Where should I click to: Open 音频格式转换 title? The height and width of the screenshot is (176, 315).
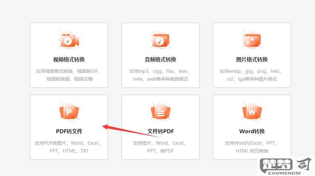pyautogui.click(x=160, y=59)
